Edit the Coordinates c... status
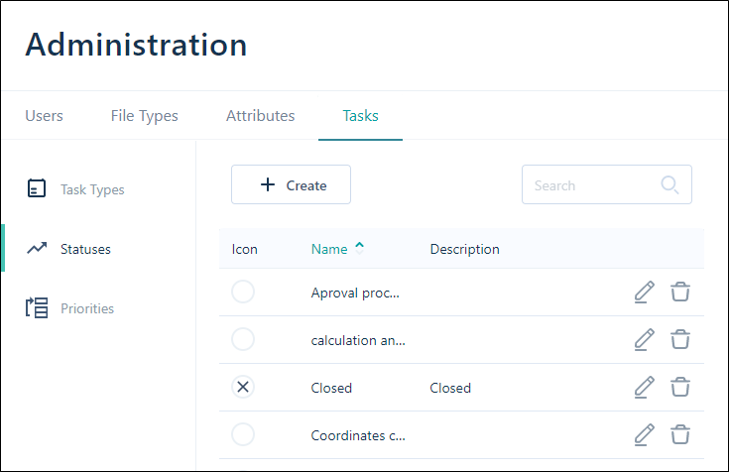The width and height of the screenshot is (729, 472). pos(645,434)
